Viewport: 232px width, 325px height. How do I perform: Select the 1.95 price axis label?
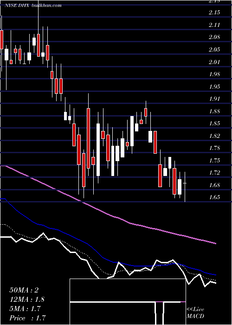pos(214,87)
